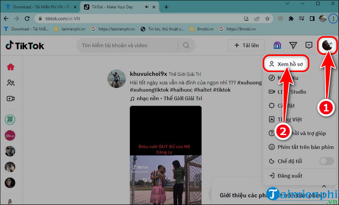Select Phím tắt trên bàn phím menu item
This screenshot has height=205, width=339.
click(x=300, y=147)
